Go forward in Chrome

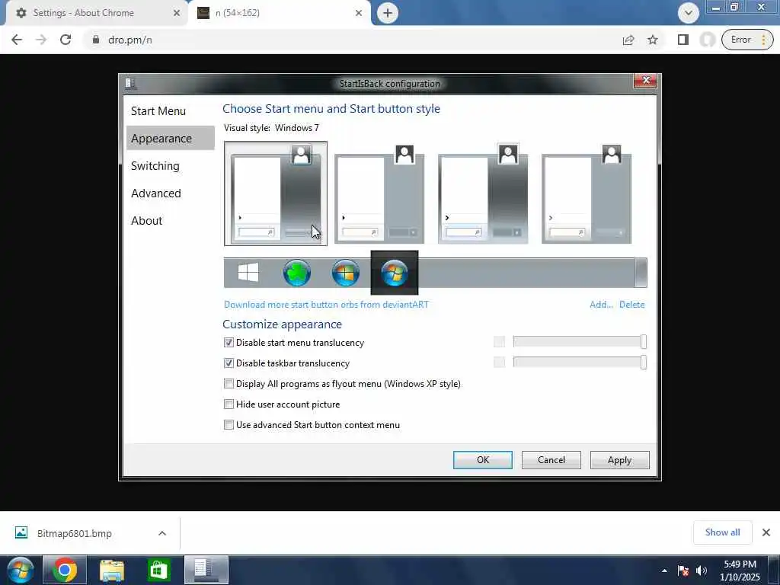(41, 40)
